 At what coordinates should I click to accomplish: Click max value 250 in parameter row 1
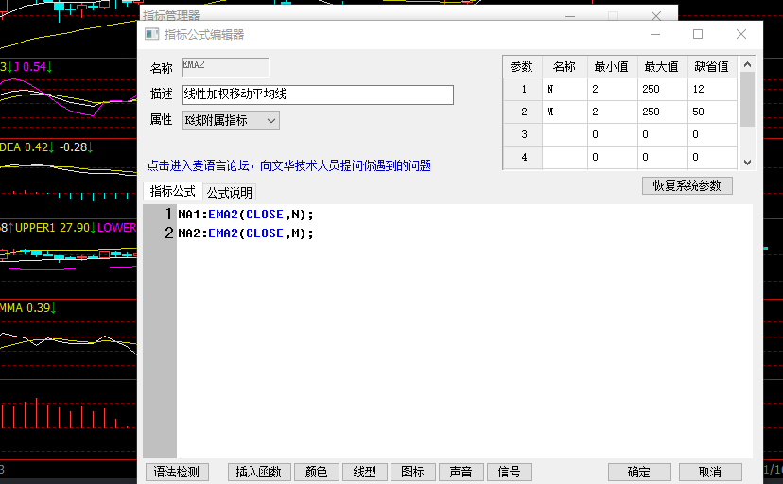click(x=663, y=89)
